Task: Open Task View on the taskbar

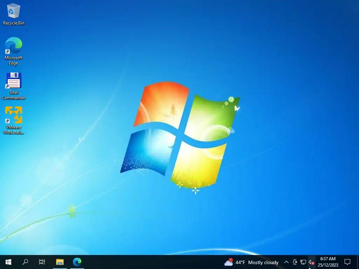Action: point(42,262)
